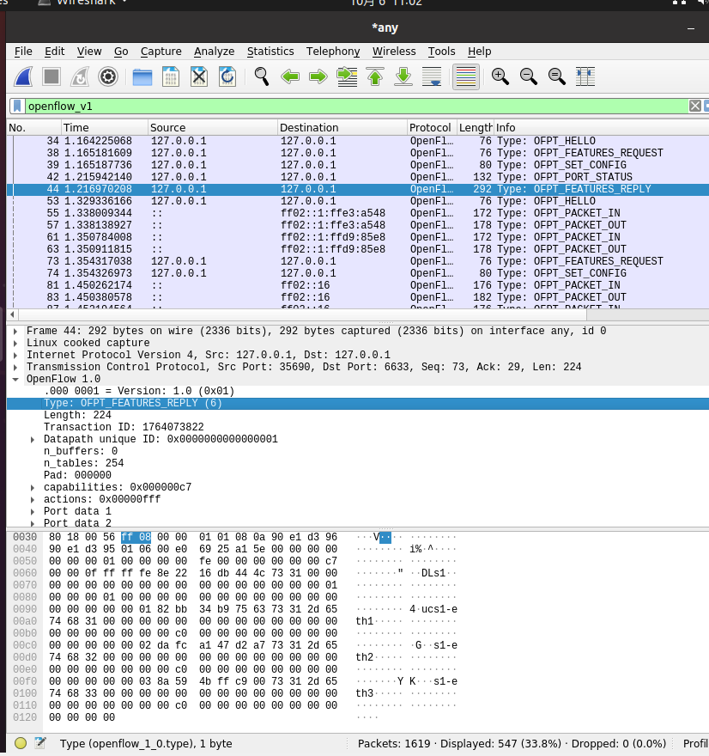709x756 pixels.
Task: Select packet 34 OFPT_HELLO row
Action: coord(358,141)
